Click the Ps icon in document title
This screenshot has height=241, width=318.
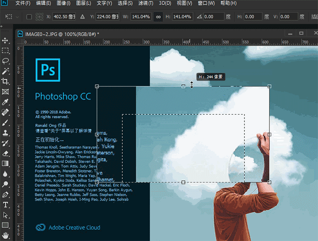click(x=20, y=34)
